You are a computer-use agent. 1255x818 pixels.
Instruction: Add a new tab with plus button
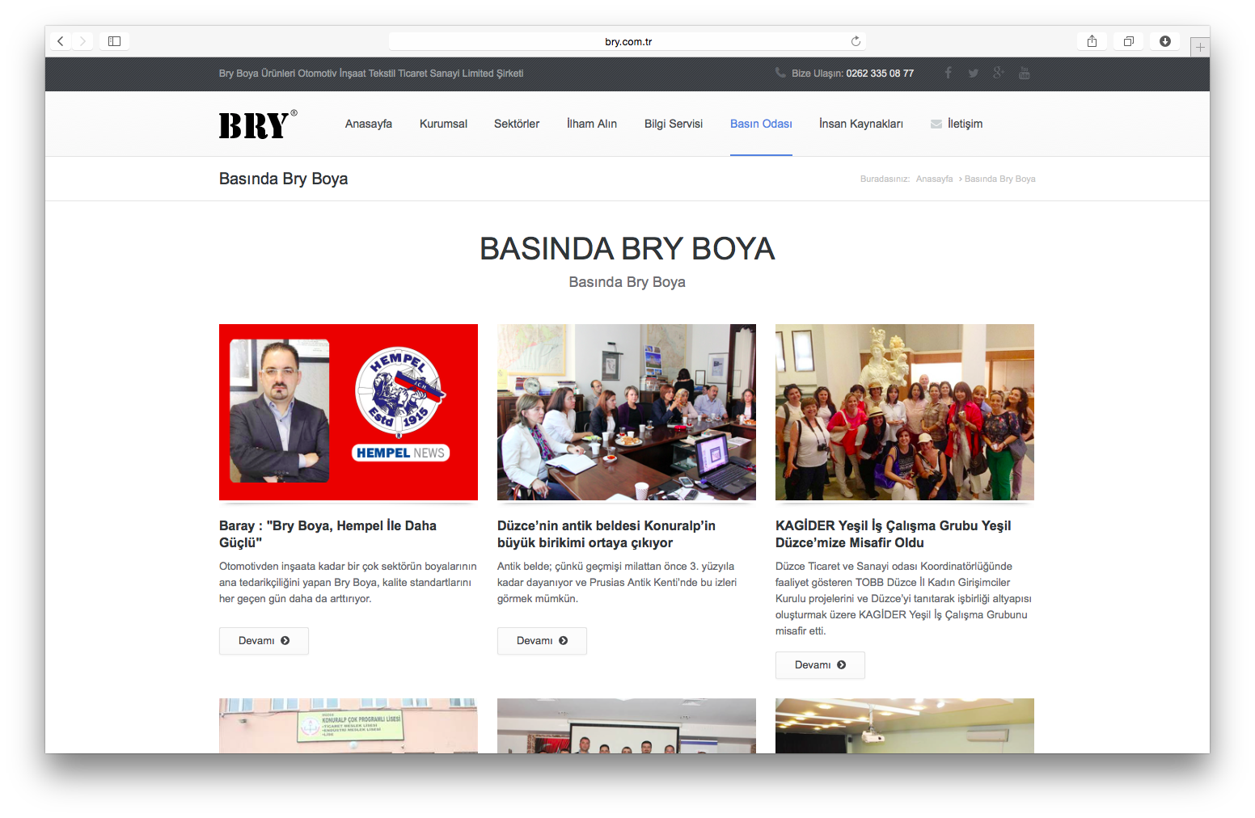click(1200, 48)
